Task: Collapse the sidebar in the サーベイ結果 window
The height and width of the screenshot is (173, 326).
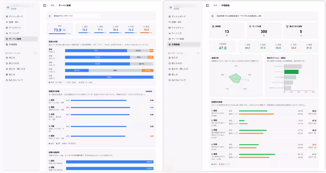Action: tap(45, 5)
